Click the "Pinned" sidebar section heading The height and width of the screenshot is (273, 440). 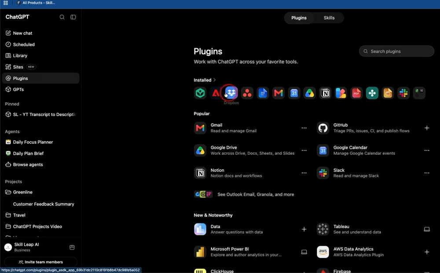click(x=12, y=104)
